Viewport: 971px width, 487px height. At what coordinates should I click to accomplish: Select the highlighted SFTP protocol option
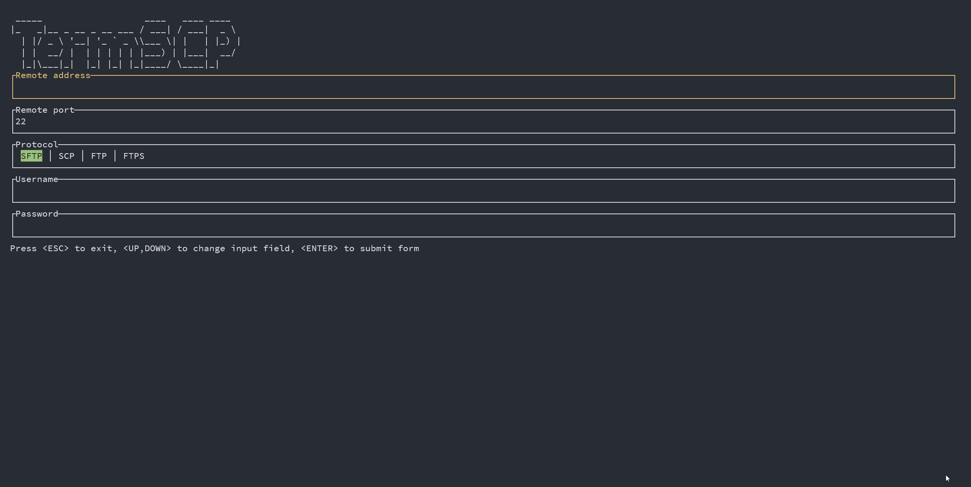(31, 156)
